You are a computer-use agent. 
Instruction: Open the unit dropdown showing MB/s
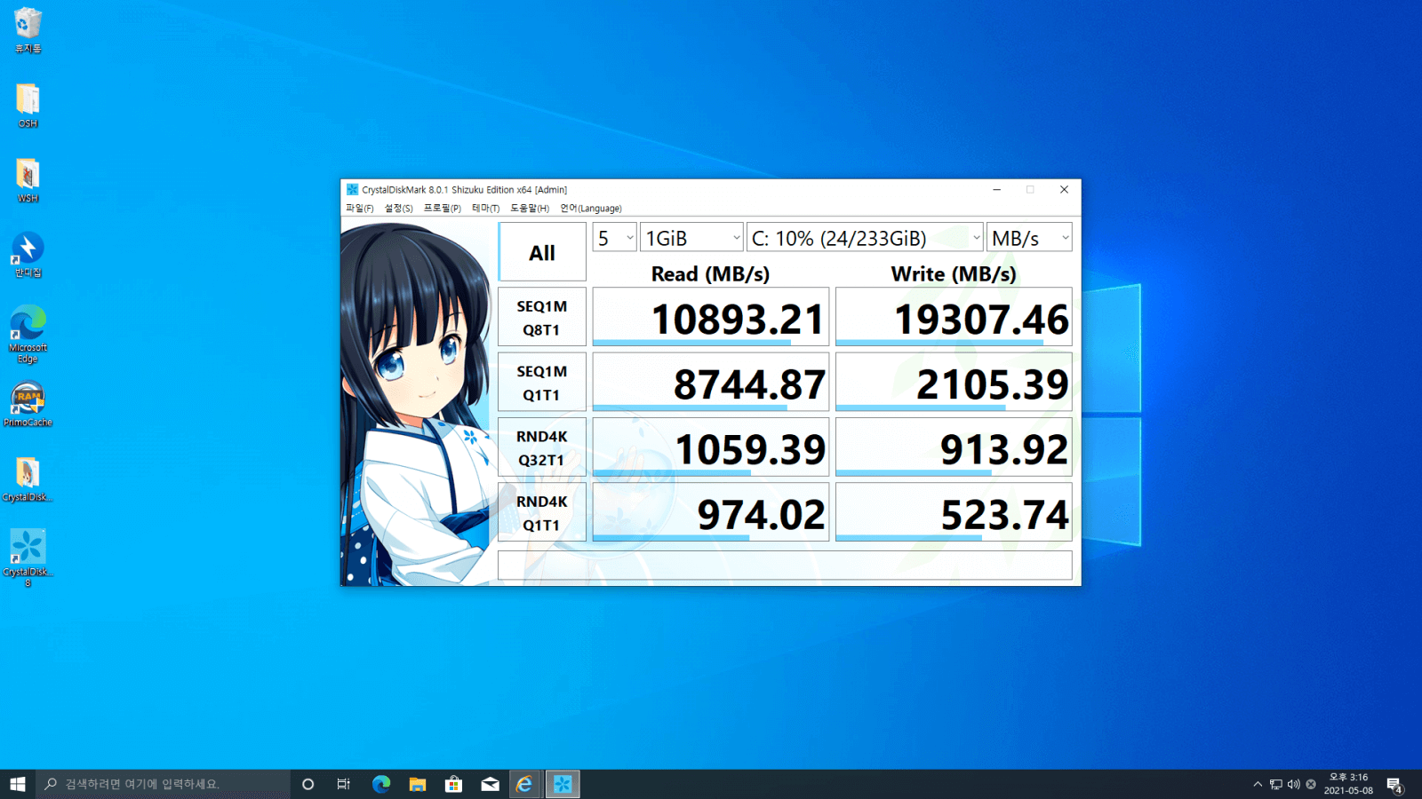click(x=1029, y=237)
